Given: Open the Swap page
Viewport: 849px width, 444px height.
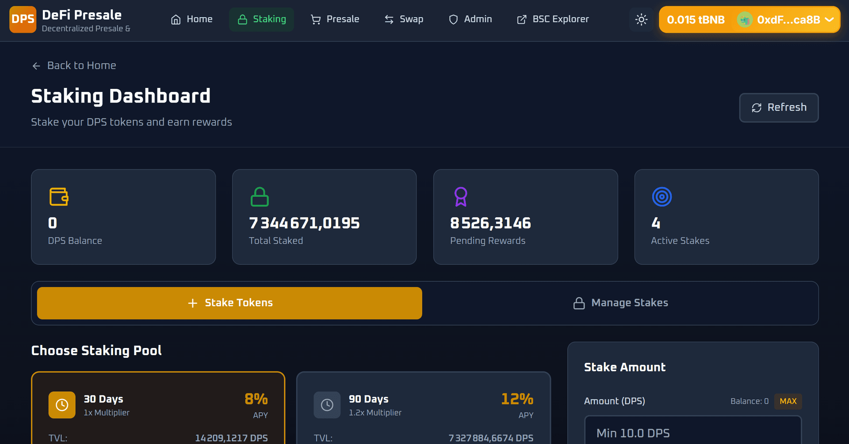Looking at the screenshot, I should 404,19.
